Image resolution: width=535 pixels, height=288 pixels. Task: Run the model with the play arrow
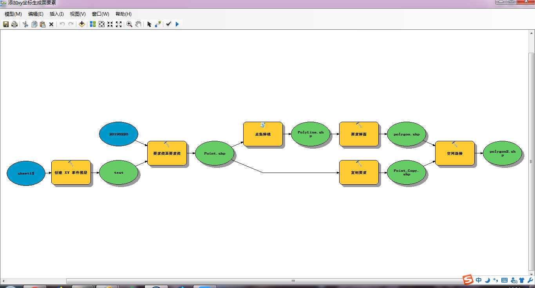click(177, 24)
